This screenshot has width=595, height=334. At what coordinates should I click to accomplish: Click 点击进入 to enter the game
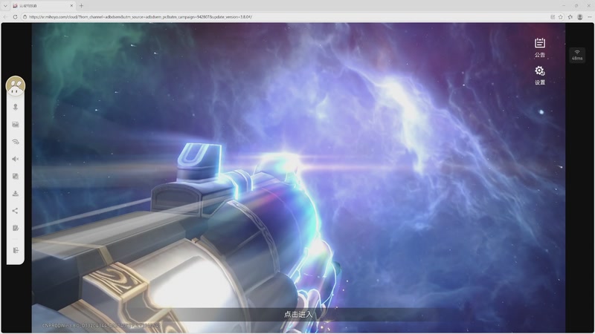[x=298, y=314]
